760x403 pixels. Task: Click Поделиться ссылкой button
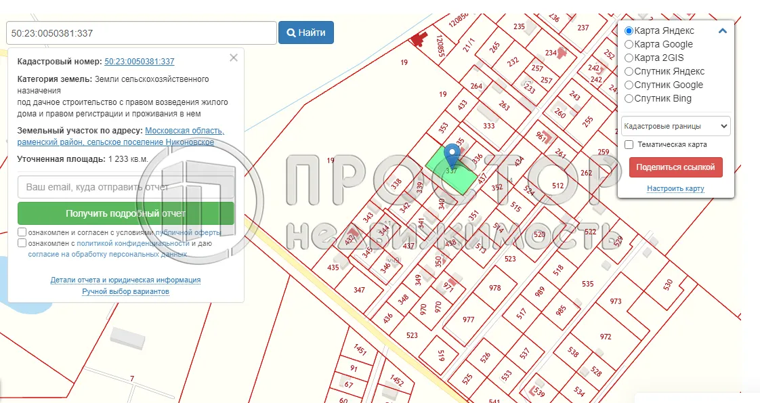[x=675, y=167]
